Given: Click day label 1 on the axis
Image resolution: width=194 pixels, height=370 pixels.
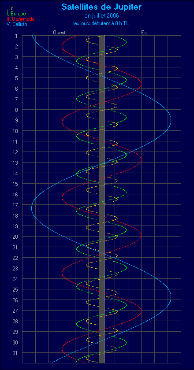Looking at the screenshot, I should click(16, 36).
